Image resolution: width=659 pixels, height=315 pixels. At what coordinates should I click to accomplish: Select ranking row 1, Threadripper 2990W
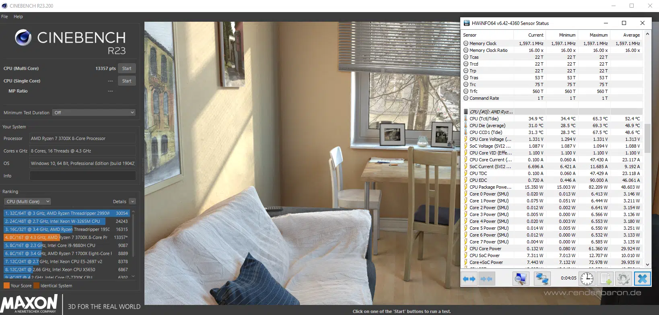tap(66, 213)
